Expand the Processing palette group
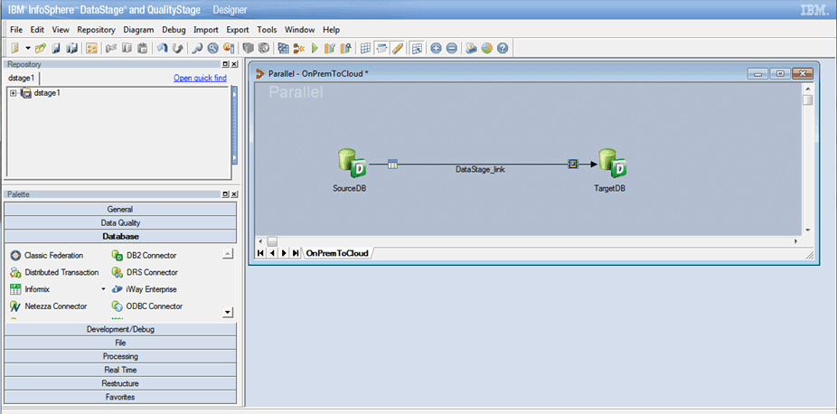Viewport: 837px width, 414px height. (120, 356)
